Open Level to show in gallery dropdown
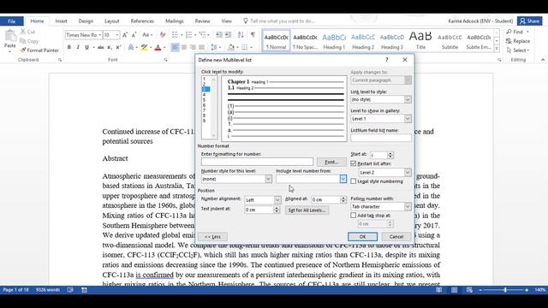 (408, 119)
